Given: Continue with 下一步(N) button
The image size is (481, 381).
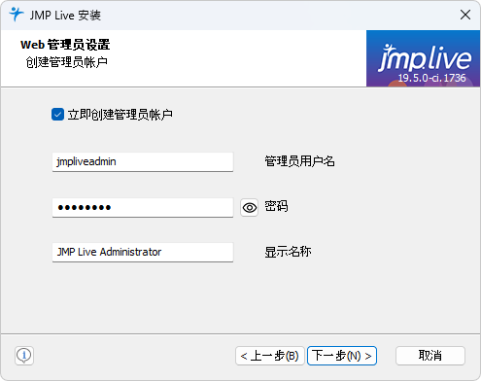Looking at the screenshot, I should (342, 356).
